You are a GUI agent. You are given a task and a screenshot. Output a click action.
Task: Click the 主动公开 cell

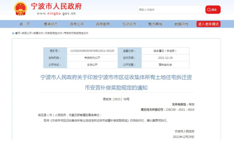92,65
